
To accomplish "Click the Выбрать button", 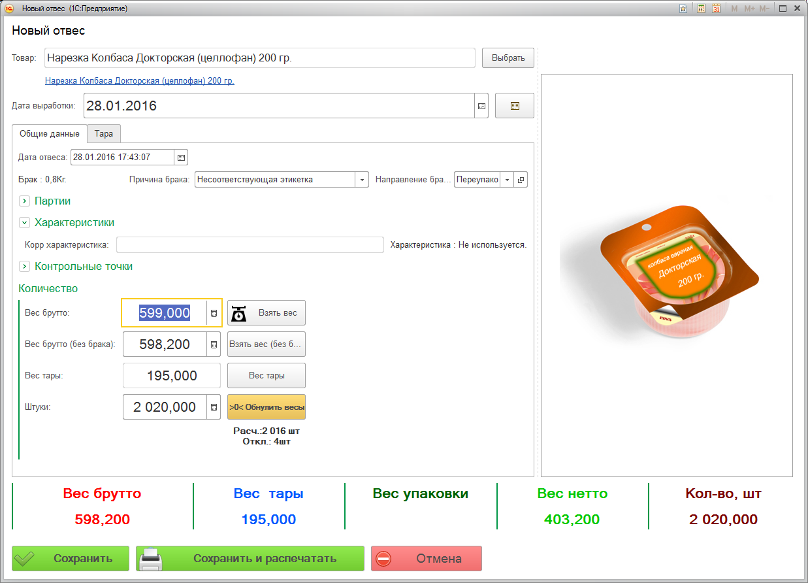I will [508, 58].
